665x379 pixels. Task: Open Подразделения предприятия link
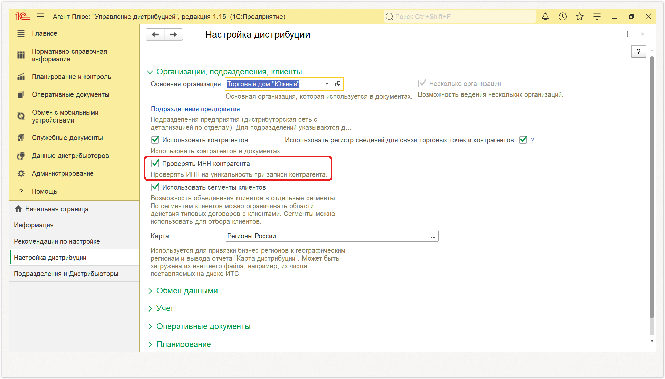[x=195, y=109]
